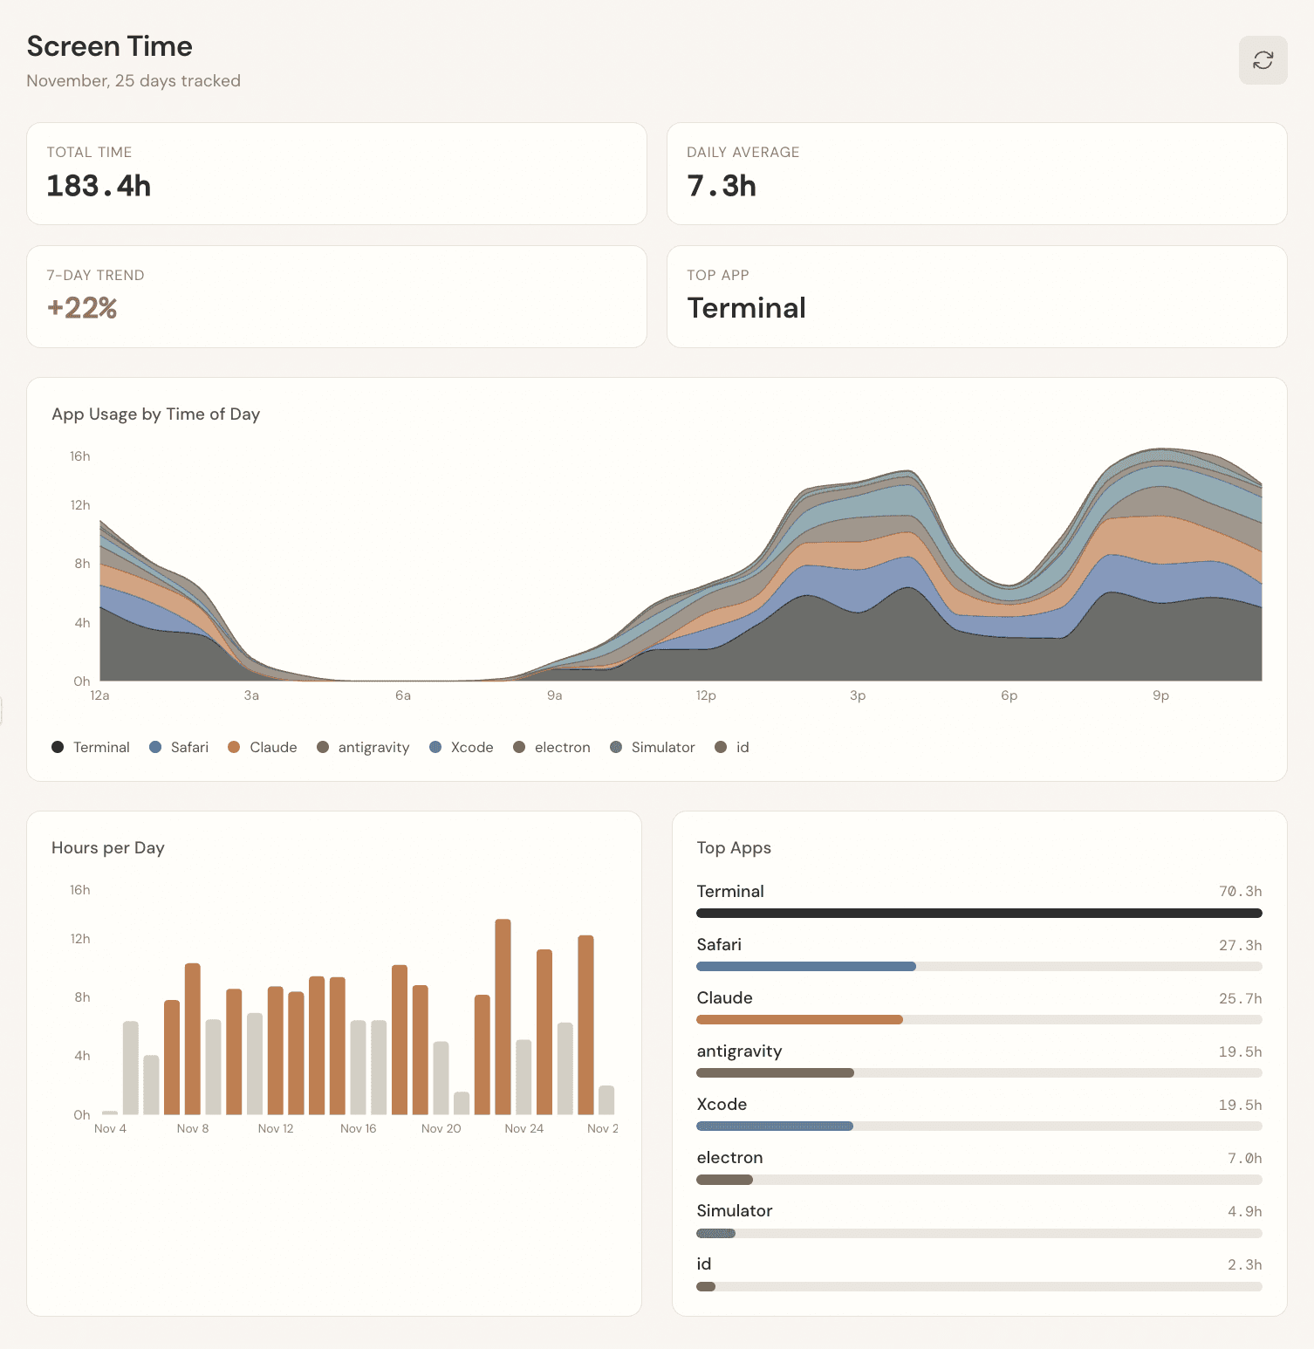Click the antigravity legend dot
This screenshot has width=1314, height=1349.
point(322,747)
